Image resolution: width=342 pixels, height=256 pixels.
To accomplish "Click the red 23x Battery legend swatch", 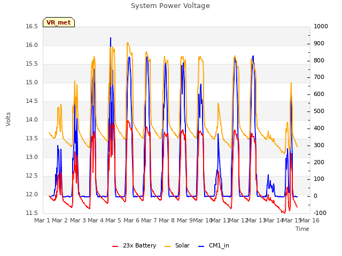I will point(115,246).
